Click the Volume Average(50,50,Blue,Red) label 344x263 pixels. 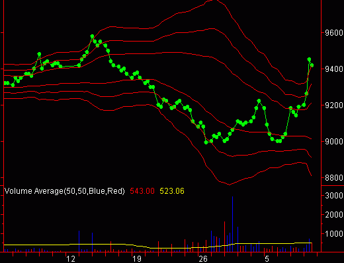[x=65, y=191]
